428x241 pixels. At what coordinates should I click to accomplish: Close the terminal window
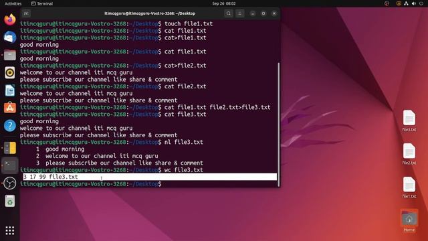274,13
